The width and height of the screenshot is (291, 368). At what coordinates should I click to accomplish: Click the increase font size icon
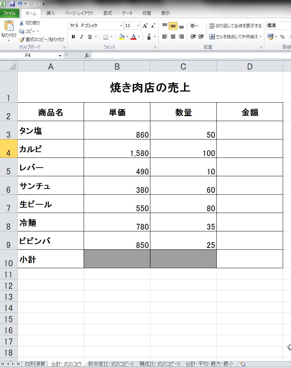[x=145, y=26]
